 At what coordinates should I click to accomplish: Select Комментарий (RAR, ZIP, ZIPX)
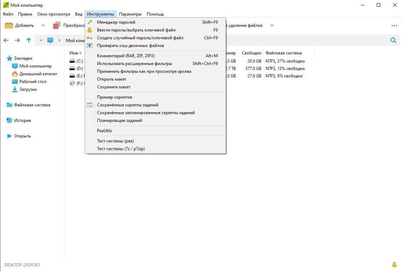click(x=155, y=56)
